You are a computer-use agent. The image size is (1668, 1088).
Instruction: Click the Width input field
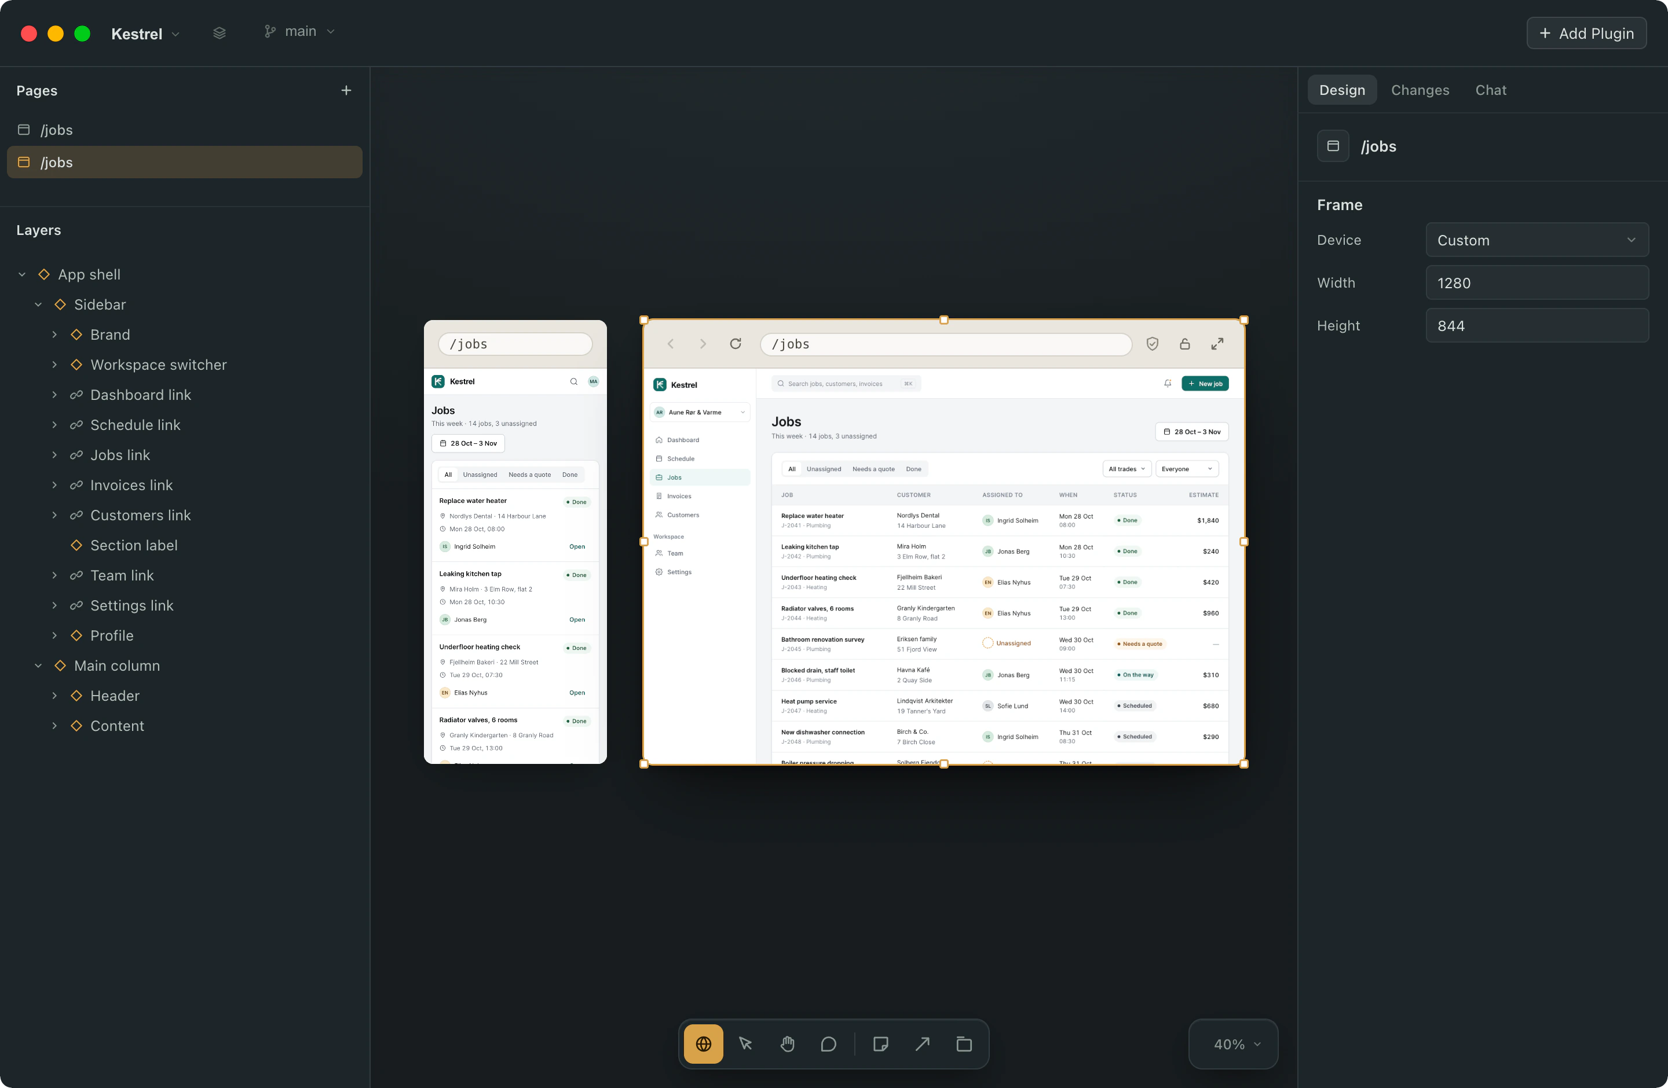click(x=1537, y=283)
